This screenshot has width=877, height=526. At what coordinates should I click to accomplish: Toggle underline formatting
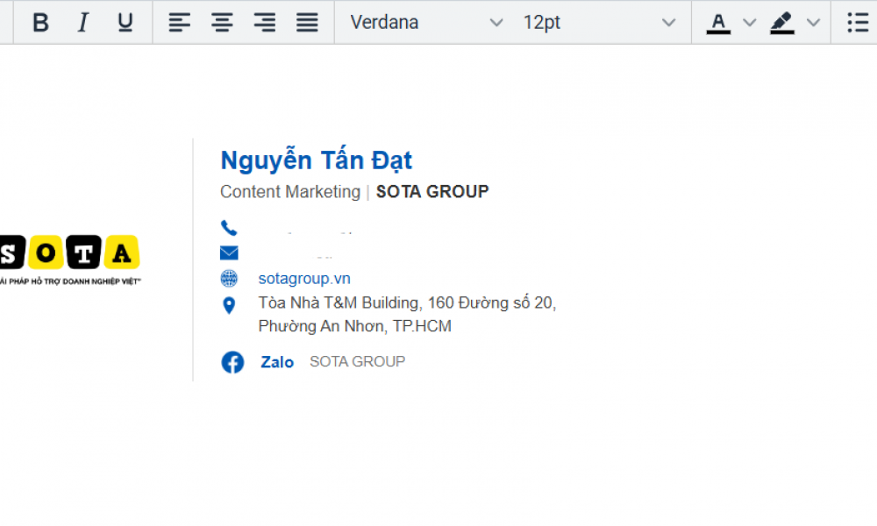[125, 23]
